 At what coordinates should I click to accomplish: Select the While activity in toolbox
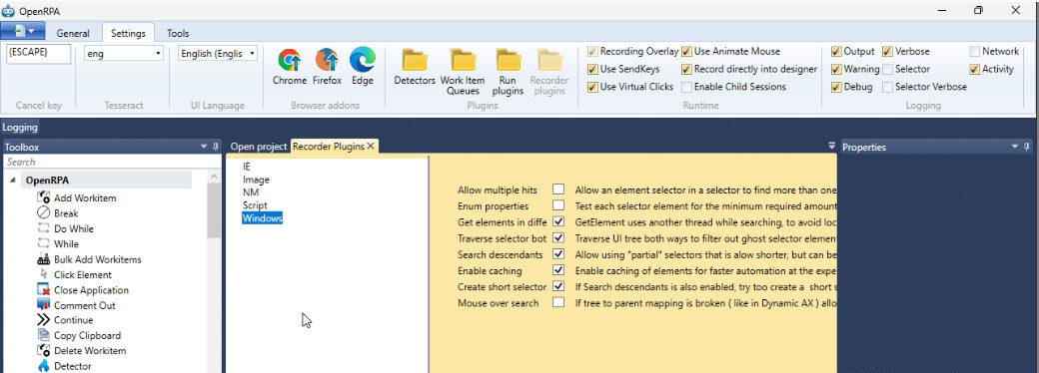coord(66,244)
